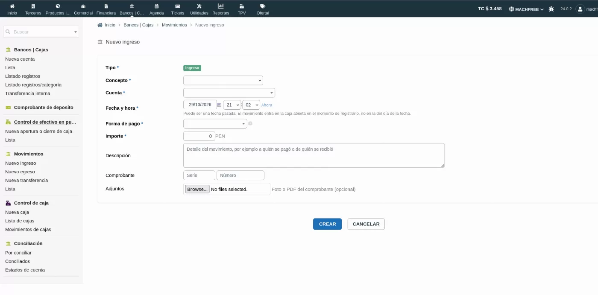Open Nueva transferencia in sidebar
This screenshot has height=295, width=598.
[26, 180]
